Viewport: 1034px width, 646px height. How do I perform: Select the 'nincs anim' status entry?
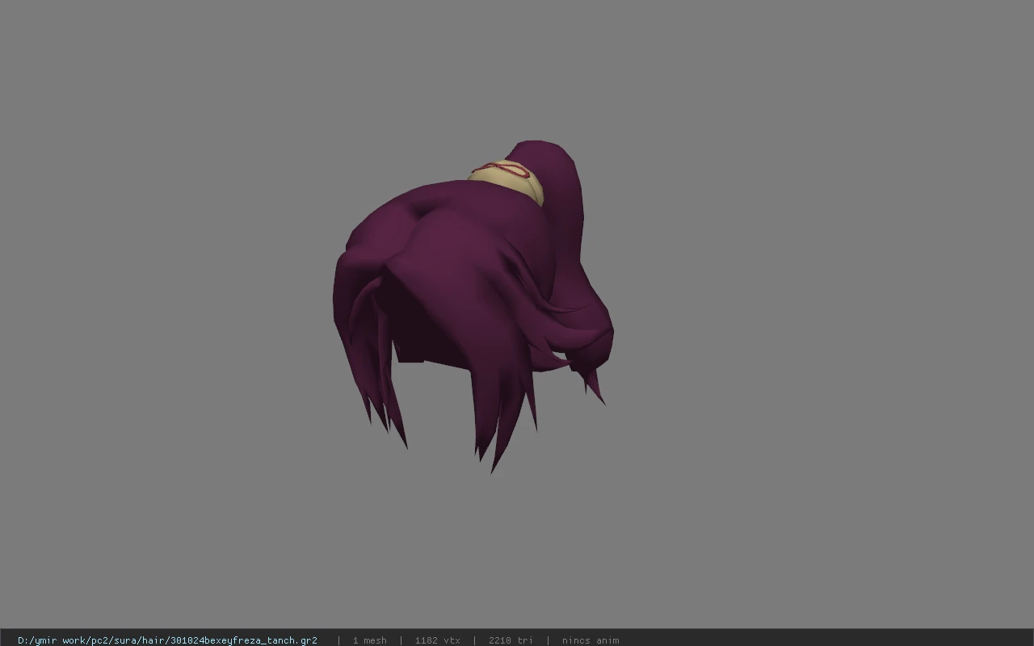click(591, 640)
